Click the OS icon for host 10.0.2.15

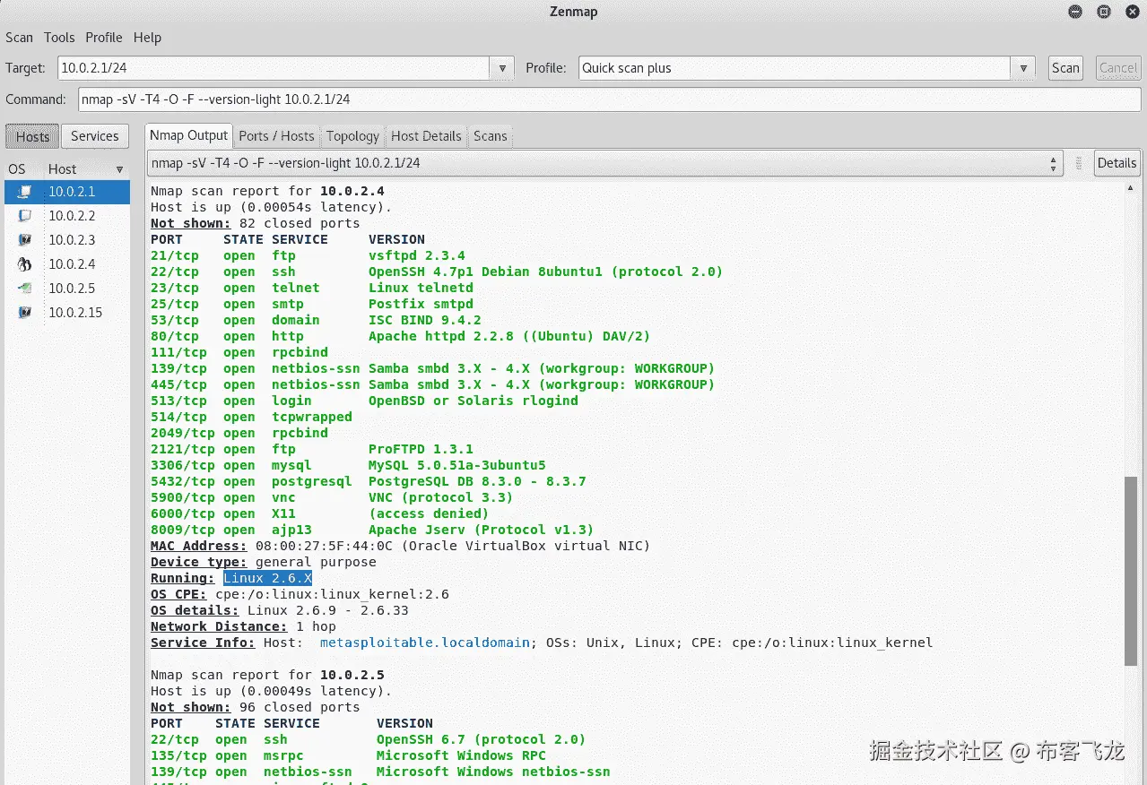pos(25,313)
